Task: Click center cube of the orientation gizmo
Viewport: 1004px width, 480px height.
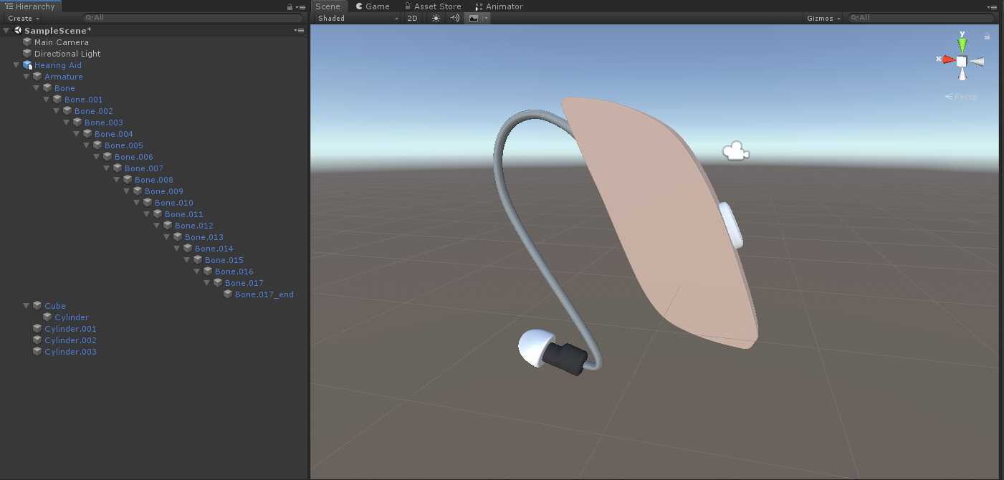Action: [962, 61]
